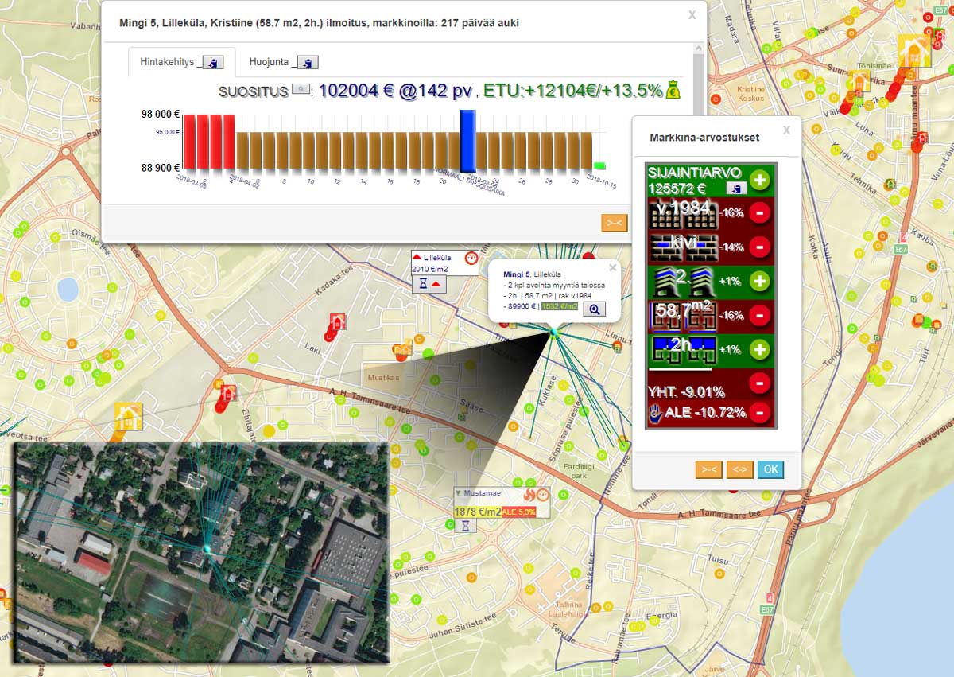Toggle the minus button on kivi row
This screenshot has height=677, width=954.
[759, 247]
